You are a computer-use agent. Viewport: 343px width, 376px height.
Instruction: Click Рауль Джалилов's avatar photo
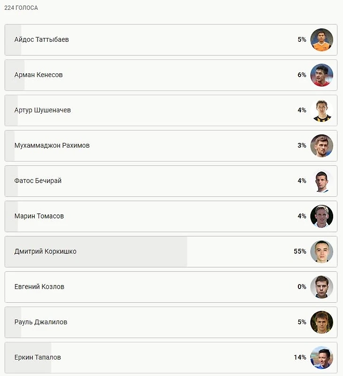coord(321,322)
